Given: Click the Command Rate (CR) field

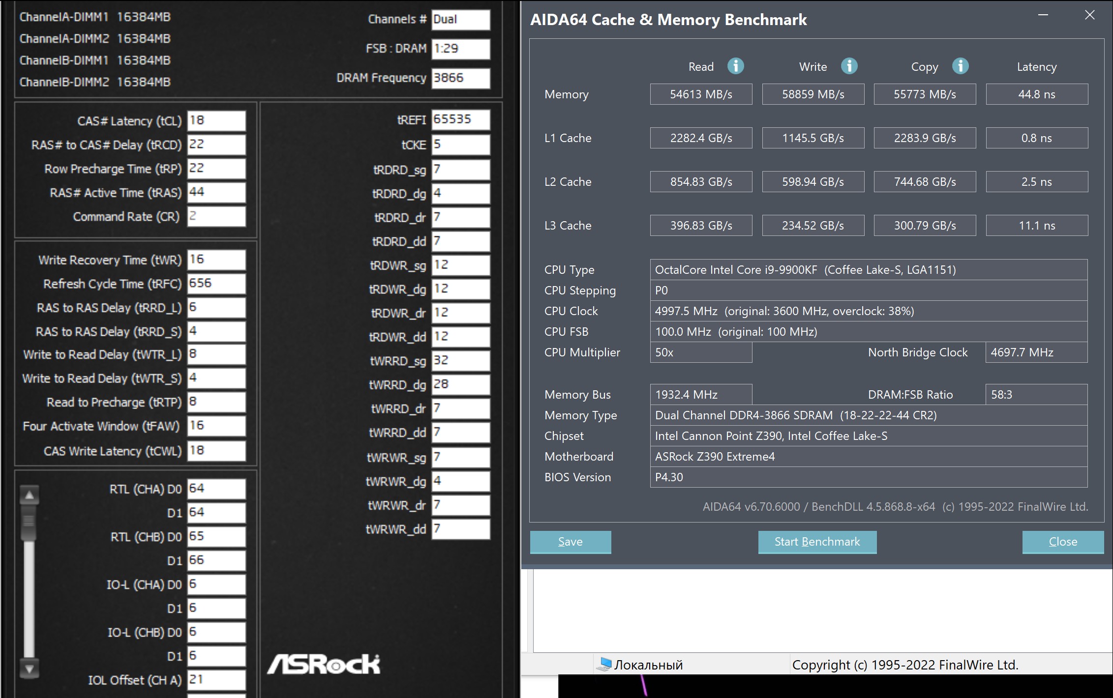Looking at the screenshot, I should [216, 216].
